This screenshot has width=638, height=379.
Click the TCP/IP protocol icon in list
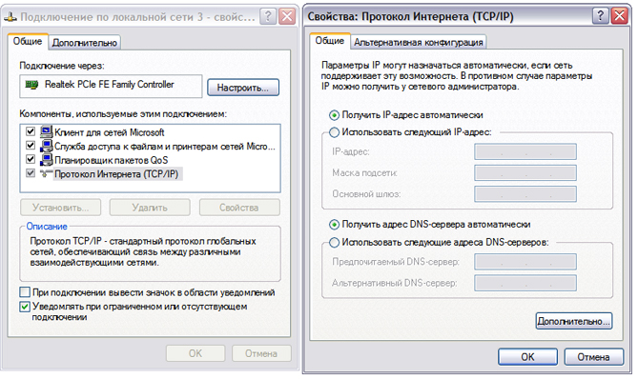47,173
